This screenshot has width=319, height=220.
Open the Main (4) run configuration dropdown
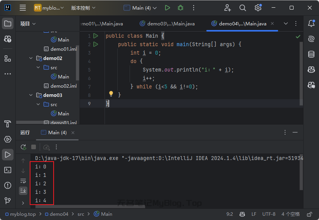tap(140, 8)
